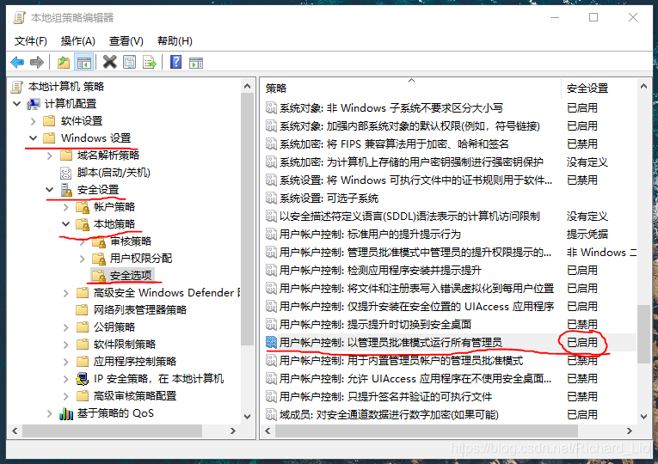Click the policy list vertical scroll down arrow
Screen dimensions: 658x464
click(x=643, y=416)
